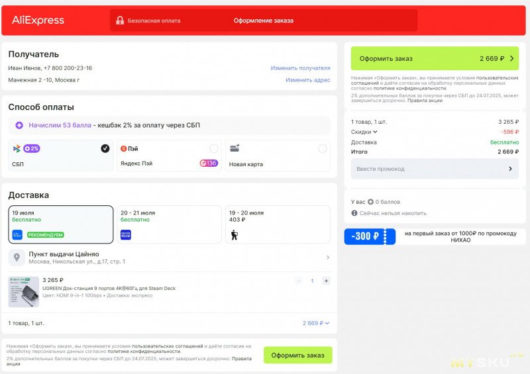
Task: Open pickup point selection chevron
Action: coord(328,257)
